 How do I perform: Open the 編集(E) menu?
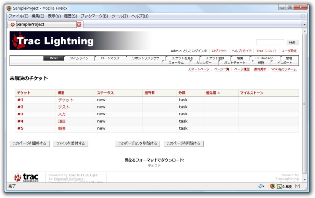(x=38, y=16)
